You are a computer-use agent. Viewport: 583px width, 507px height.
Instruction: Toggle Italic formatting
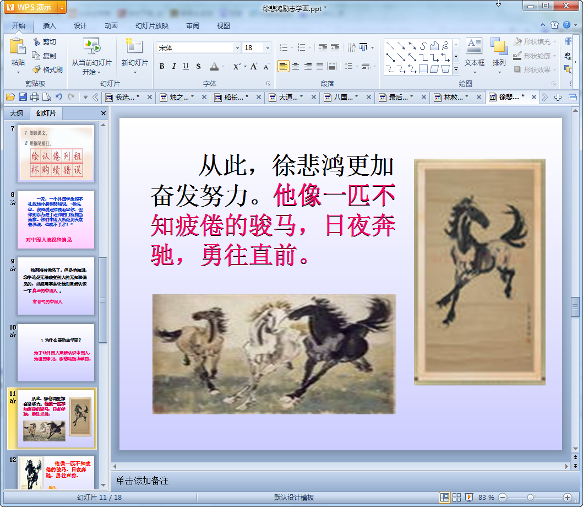tap(173, 66)
